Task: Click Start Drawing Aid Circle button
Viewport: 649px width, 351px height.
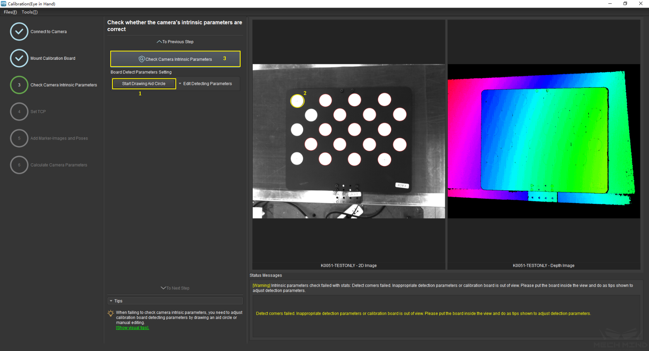Action: point(144,84)
